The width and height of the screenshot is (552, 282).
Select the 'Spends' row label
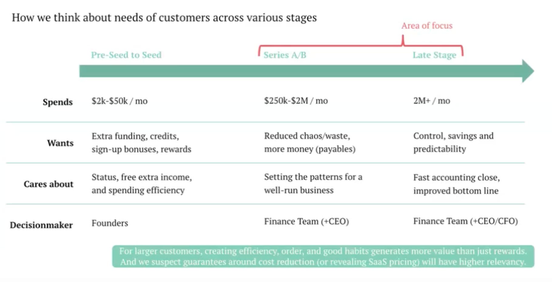tap(58, 102)
